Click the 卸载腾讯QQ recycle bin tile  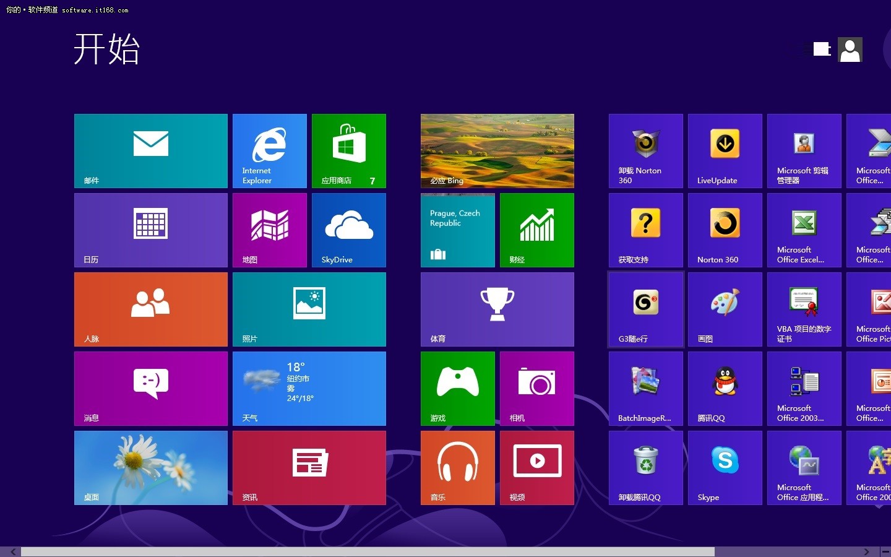tap(646, 468)
